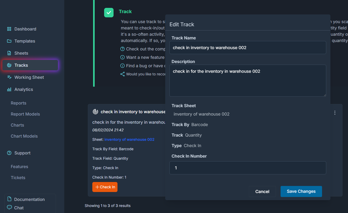
Task: Click the green 'Track' heading
Action: pyautogui.click(x=125, y=12)
